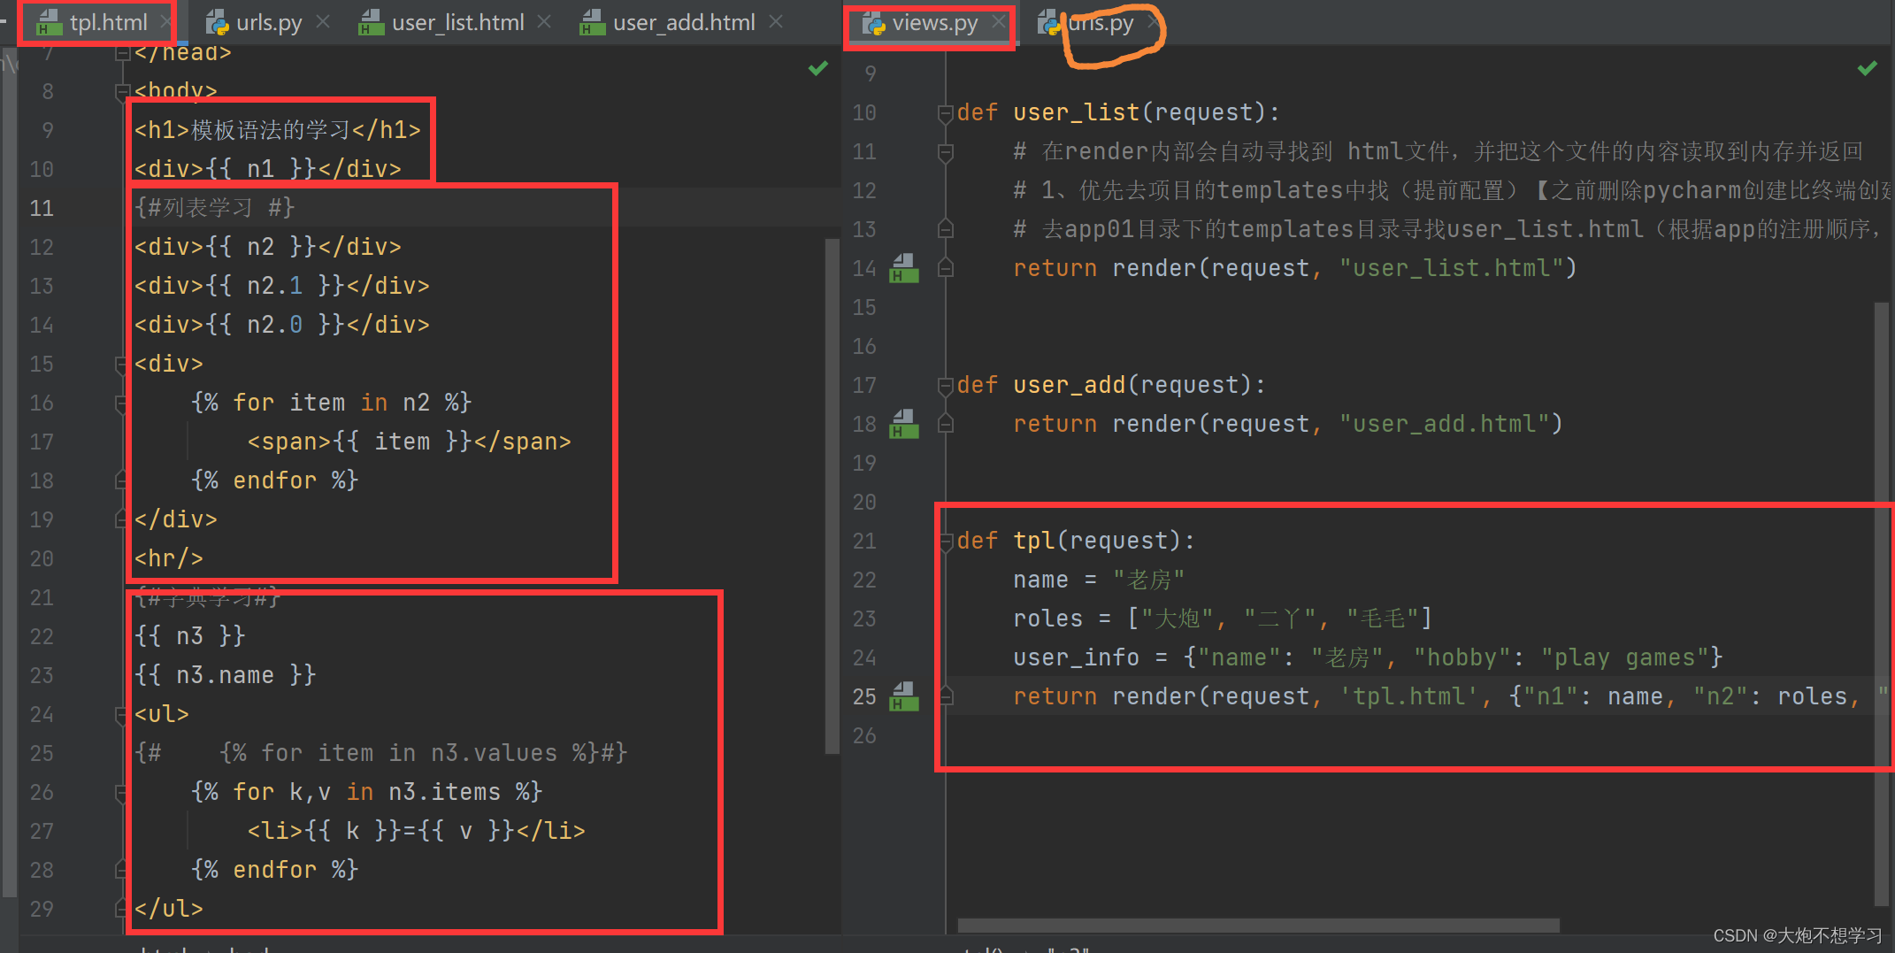Click the '{% endfor %}' on line 28
Screen dimensions: 1895x953
click(x=275, y=870)
